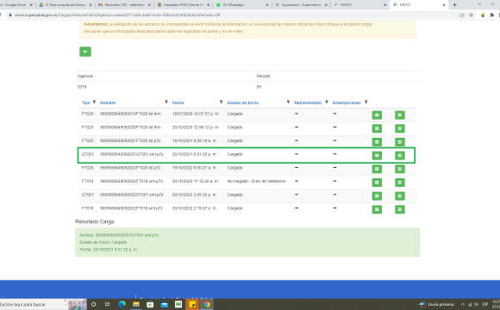The image size is (500, 310).
Task: Open filter menu for Estado de Envío column
Action: [288, 102]
